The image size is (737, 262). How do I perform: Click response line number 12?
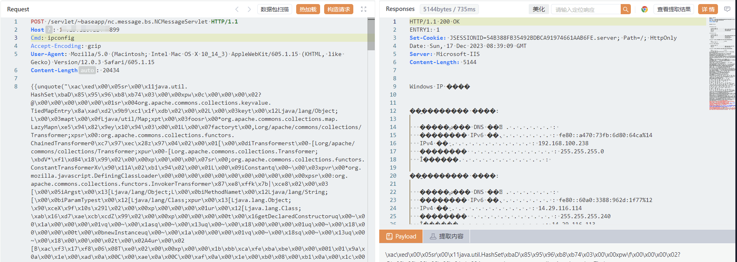click(393, 111)
